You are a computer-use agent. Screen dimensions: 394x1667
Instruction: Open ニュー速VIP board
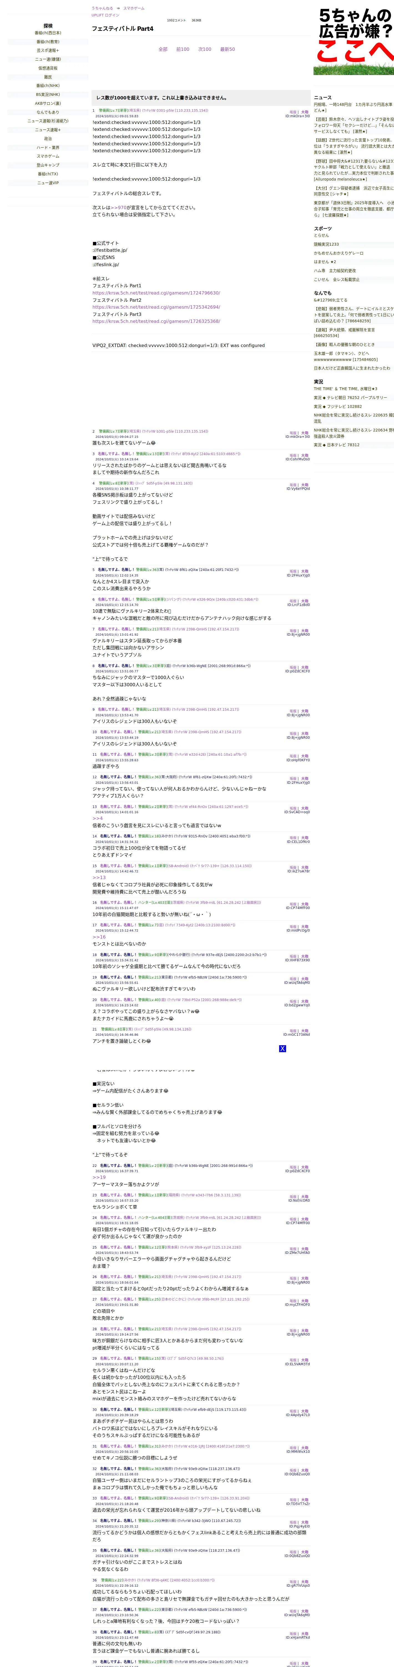click(48, 183)
